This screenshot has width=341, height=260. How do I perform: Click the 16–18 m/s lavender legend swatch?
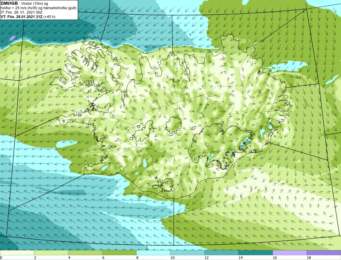pos(290,253)
